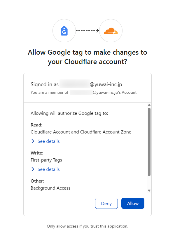Image resolution: width=175 pixels, height=248 pixels.
Task: Open See details under Write
Action: (x=49, y=169)
